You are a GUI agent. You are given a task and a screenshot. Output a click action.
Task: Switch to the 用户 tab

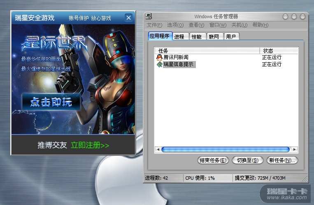(232, 36)
